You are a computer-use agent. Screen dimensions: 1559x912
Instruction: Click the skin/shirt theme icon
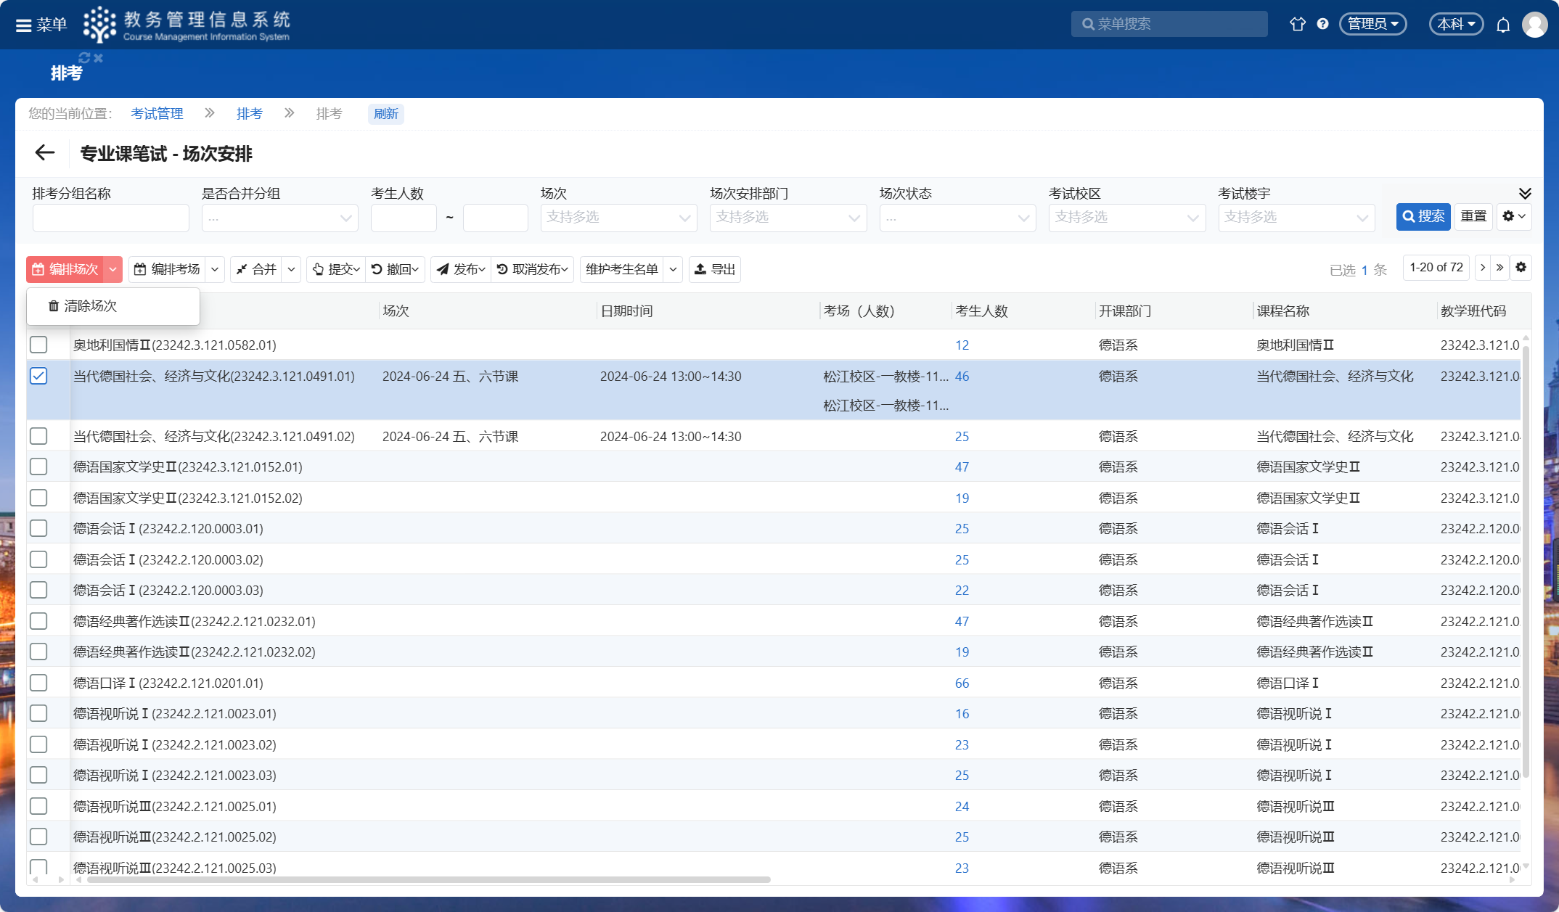1298,24
